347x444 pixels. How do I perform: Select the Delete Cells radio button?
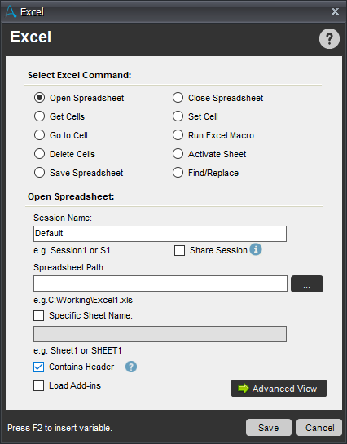pyautogui.click(x=39, y=154)
